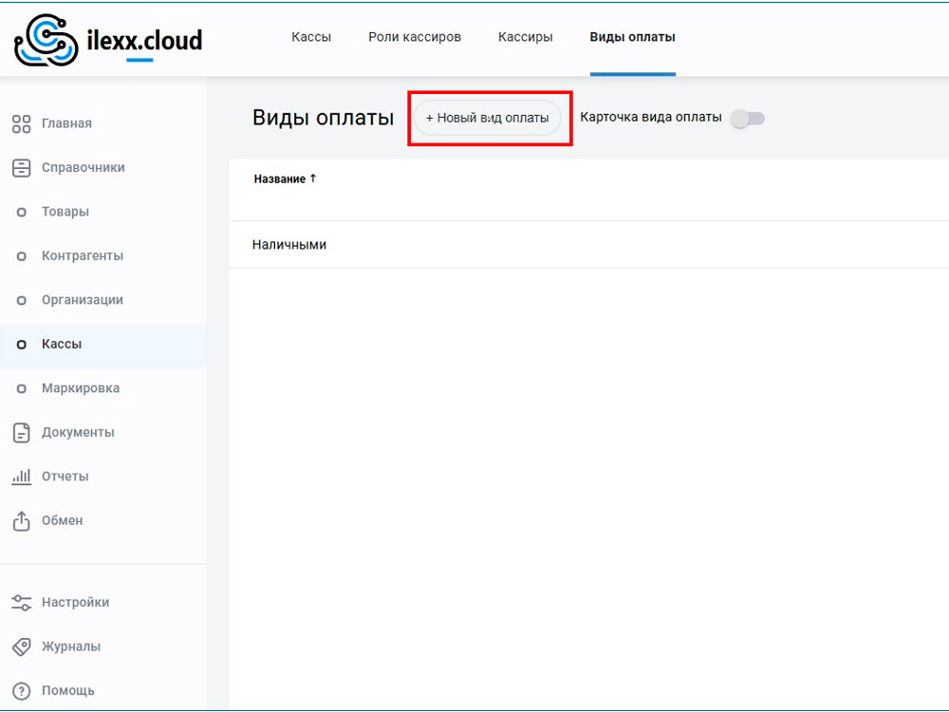Click the Обмен upload icon
Viewport: 949px width, 712px height.
coord(21,521)
